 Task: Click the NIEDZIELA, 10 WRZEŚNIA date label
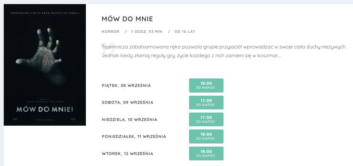pyautogui.click(x=129, y=119)
